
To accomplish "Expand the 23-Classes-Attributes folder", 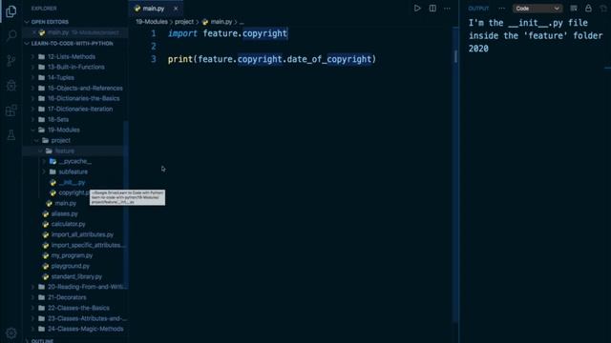I will [86, 318].
